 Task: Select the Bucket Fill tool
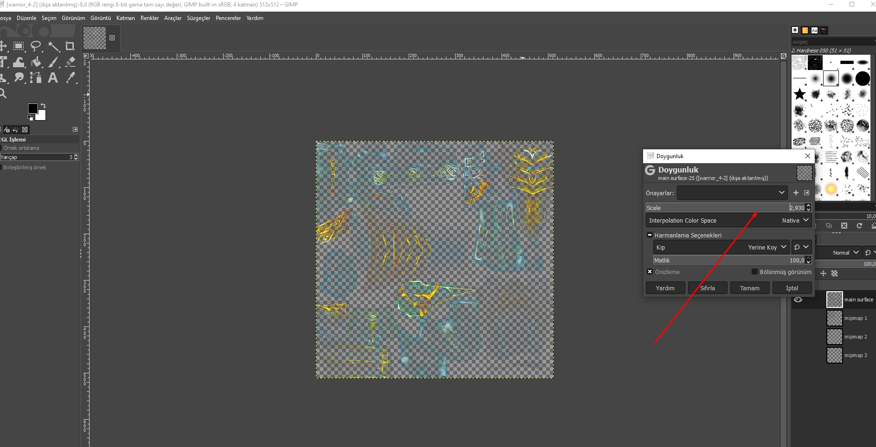pyautogui.click(x=36, y=62)
